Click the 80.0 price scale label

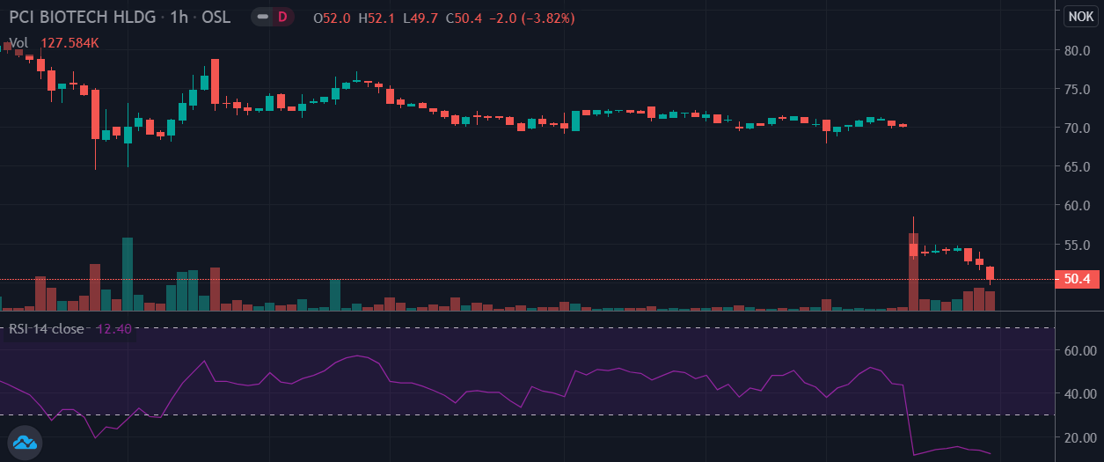tap(1078, 51)
